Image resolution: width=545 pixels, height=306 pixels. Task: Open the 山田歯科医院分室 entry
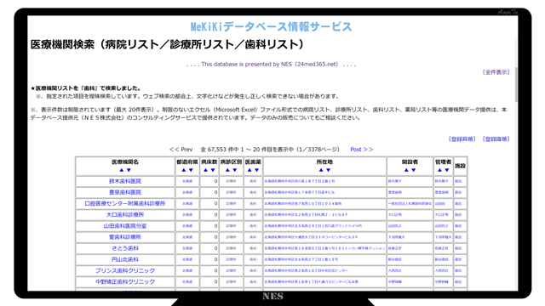[x=125, y=226]
